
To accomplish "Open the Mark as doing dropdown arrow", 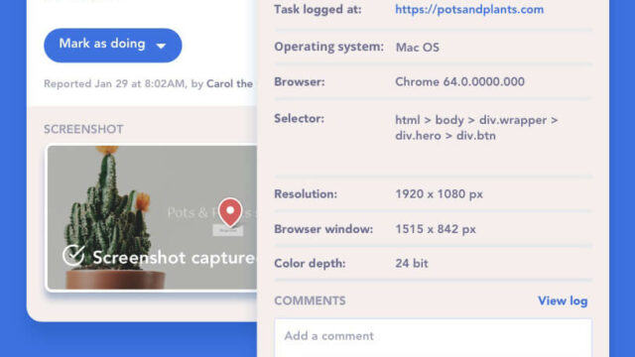I will click(x=161, y=46).
